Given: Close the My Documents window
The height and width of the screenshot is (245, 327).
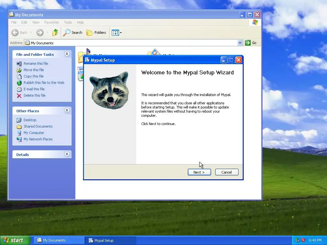Looking at the screenshot, I should click(x=257, y=15).
